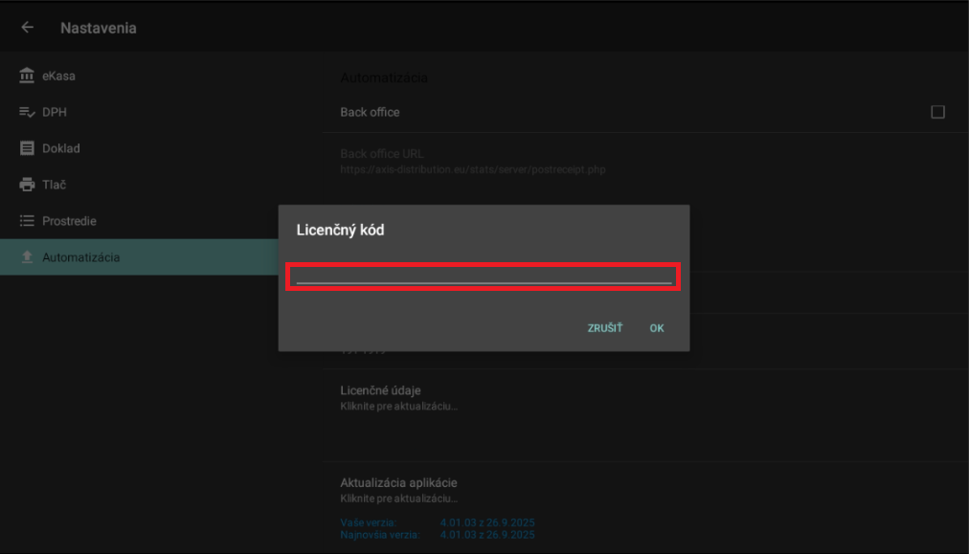Viewport: 969px width, 554px height.
Task: Select the Automatizácia sidebar item
Action: pos(81,257)
